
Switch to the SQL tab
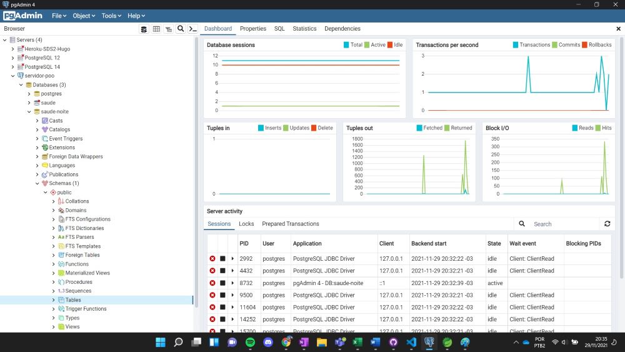click(x=279, y=29)
